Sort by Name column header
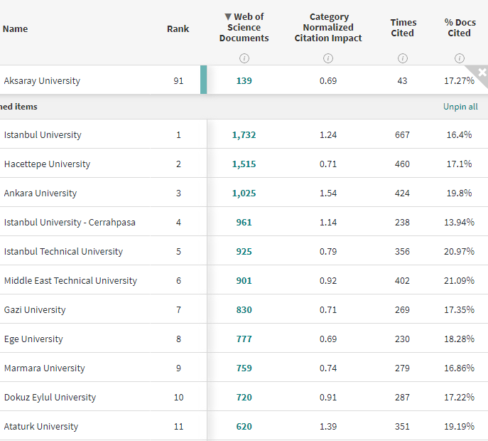 pyautogui.click(x=15, y=28)
